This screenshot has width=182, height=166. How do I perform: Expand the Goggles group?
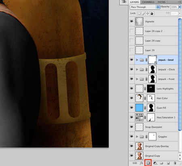tap(137, 137)
